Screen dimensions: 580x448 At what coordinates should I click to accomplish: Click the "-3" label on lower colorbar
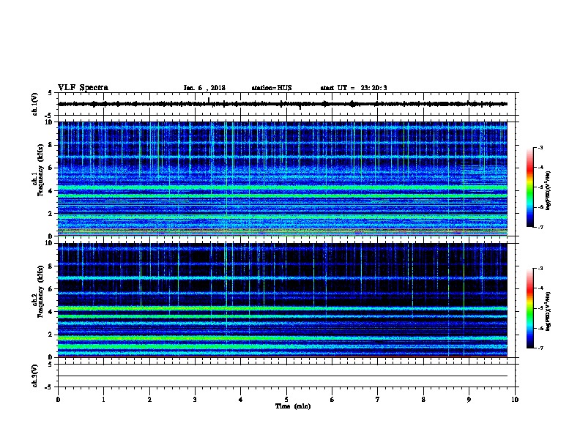click(x=540, y=269)
